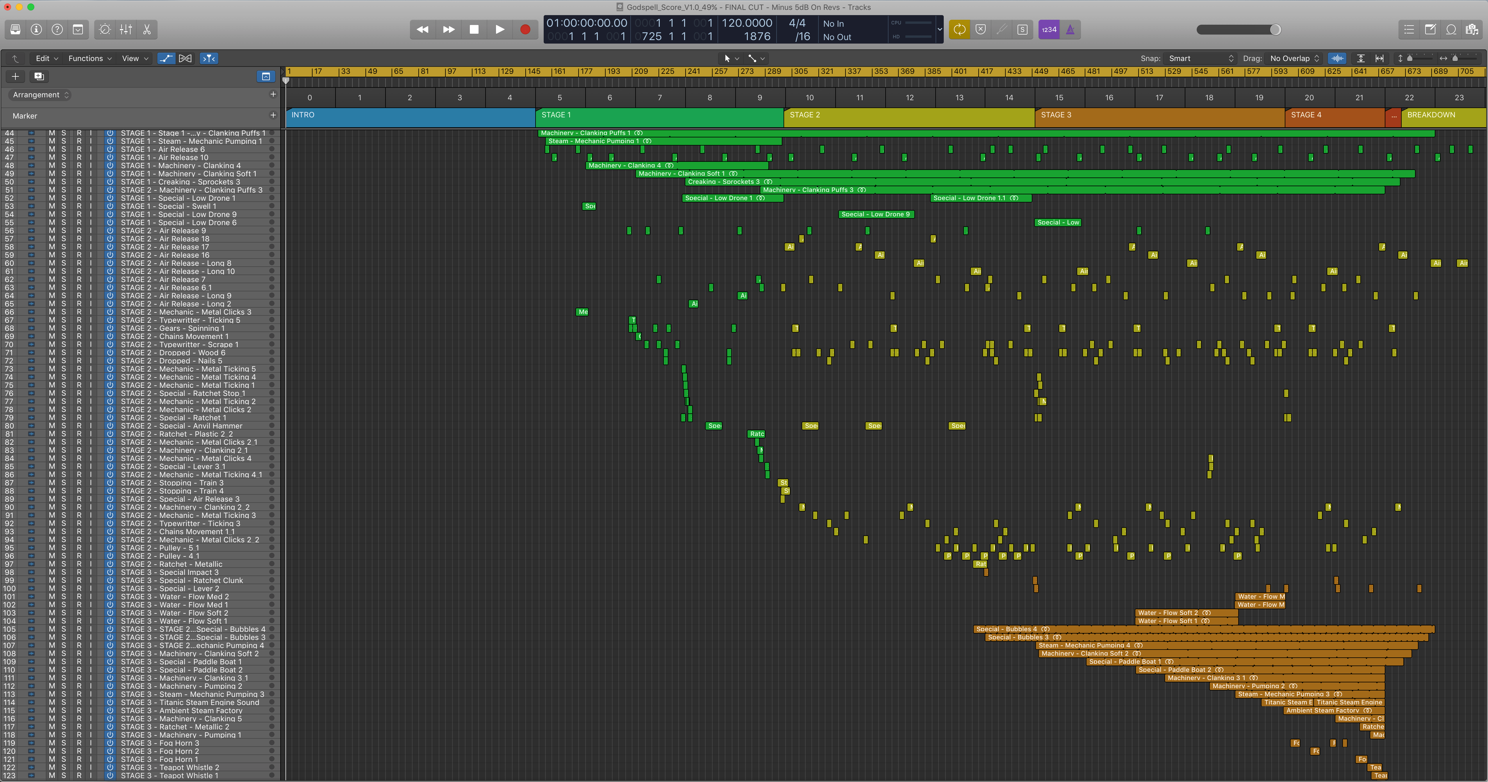Open the Pointer tool menu
The image size is (1488, 782).
click(731, 58)
